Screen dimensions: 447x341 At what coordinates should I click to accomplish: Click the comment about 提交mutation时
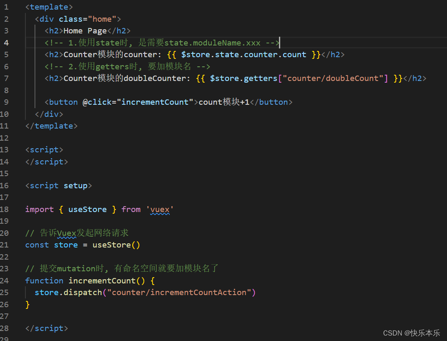point(122,268)
